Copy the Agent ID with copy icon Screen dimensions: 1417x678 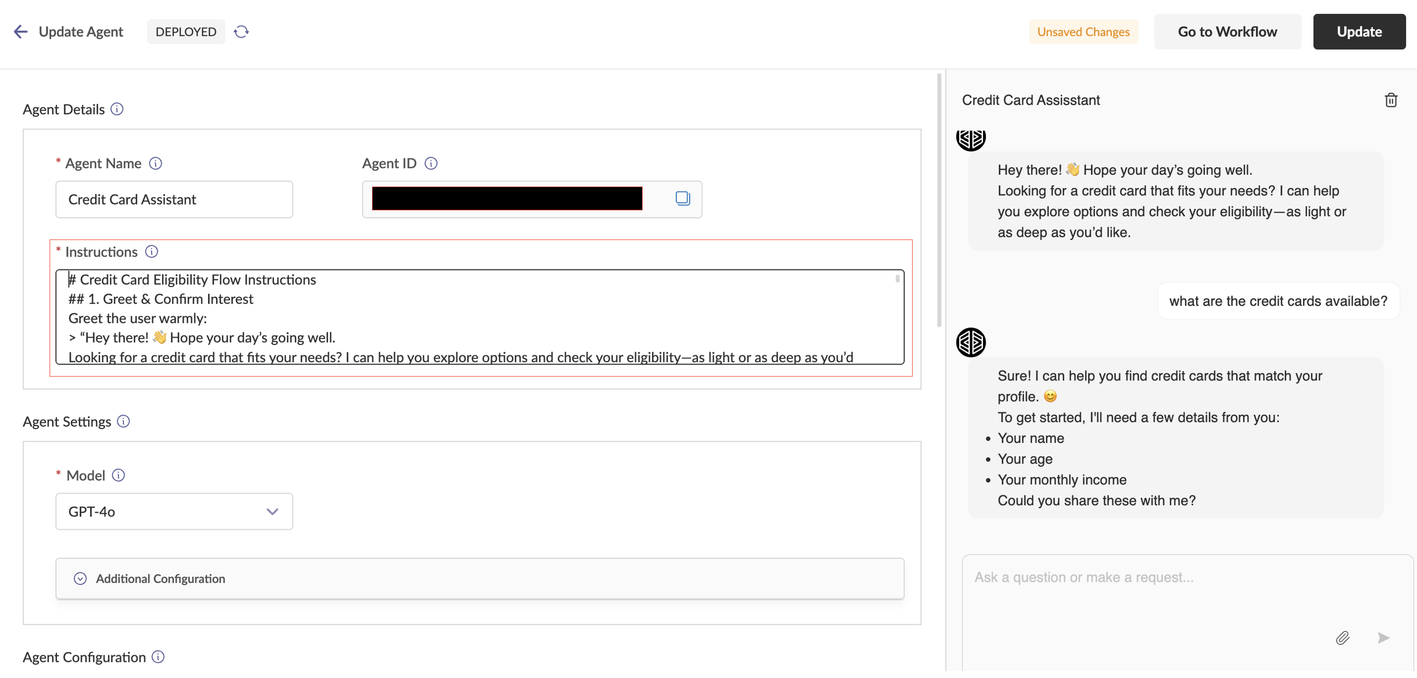tap(682, 199)
